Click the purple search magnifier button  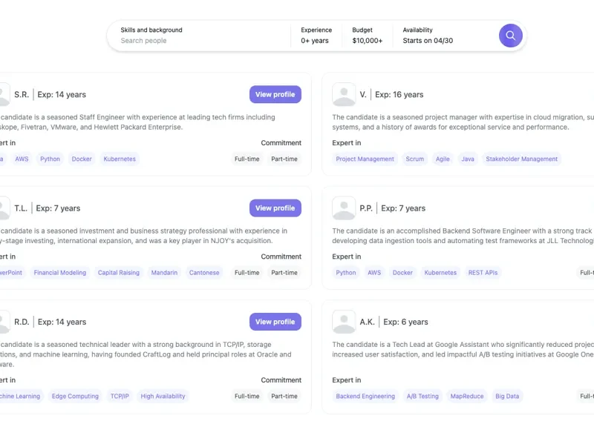tap(510, 36)
